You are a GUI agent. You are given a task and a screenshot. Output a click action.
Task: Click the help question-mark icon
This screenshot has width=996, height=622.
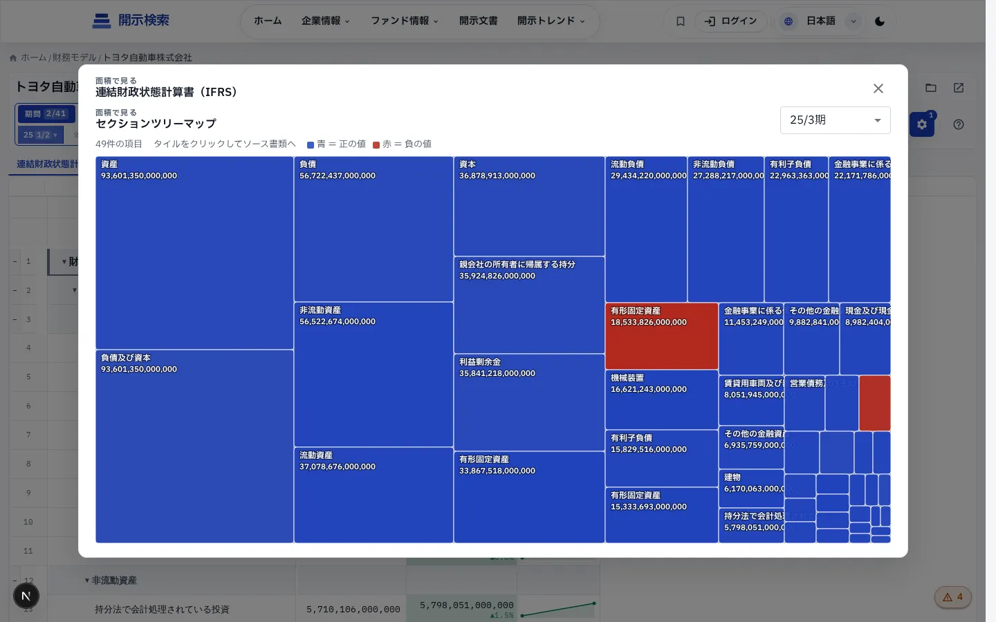(959, 124)
